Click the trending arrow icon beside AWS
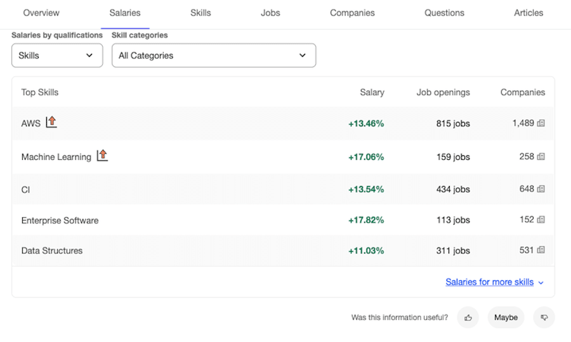The height and width of the screenshot is (342, 571). click(51, 122)
